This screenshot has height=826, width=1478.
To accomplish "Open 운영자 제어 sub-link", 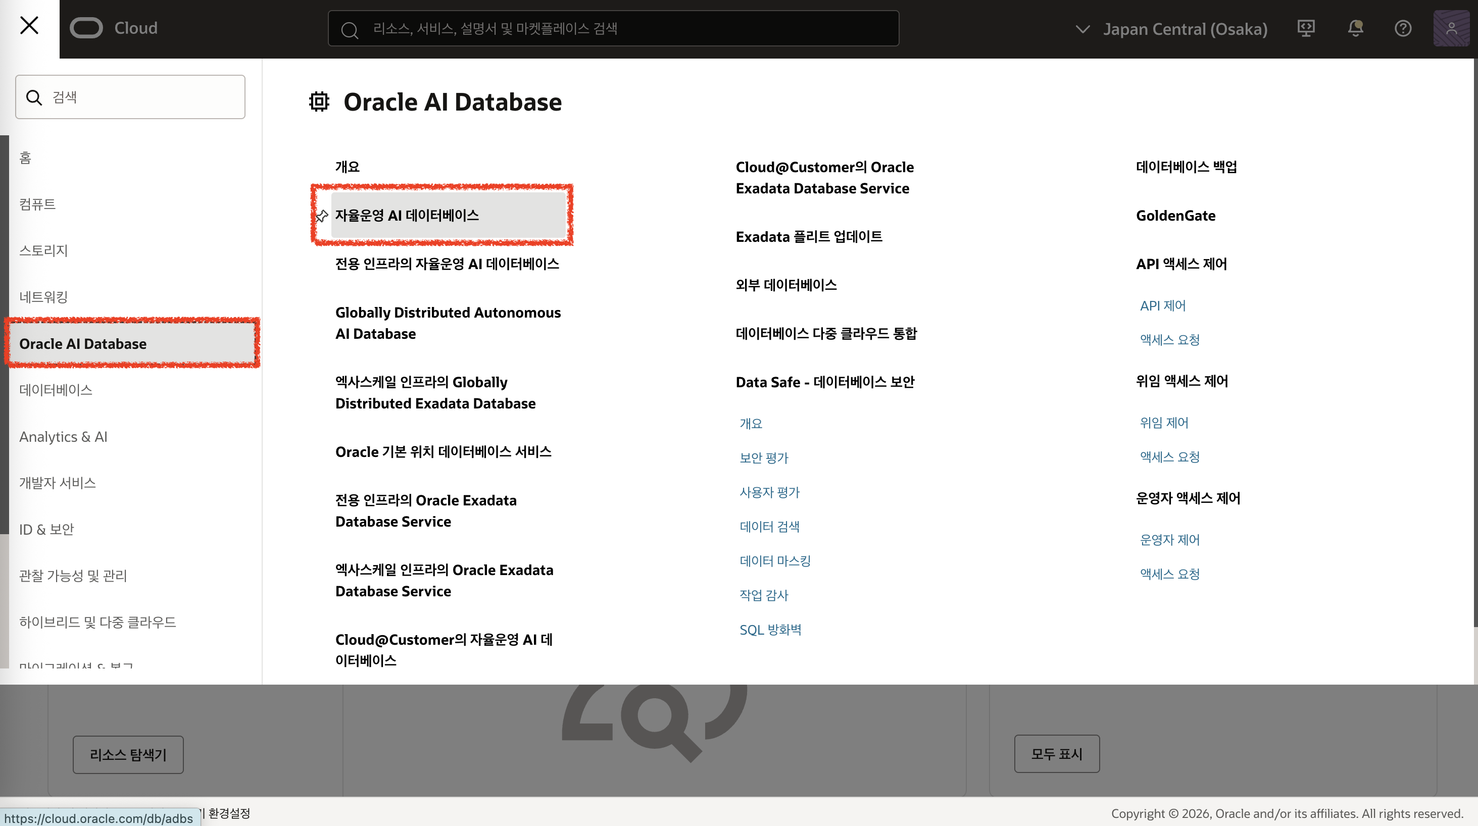I will (1169, 540).
